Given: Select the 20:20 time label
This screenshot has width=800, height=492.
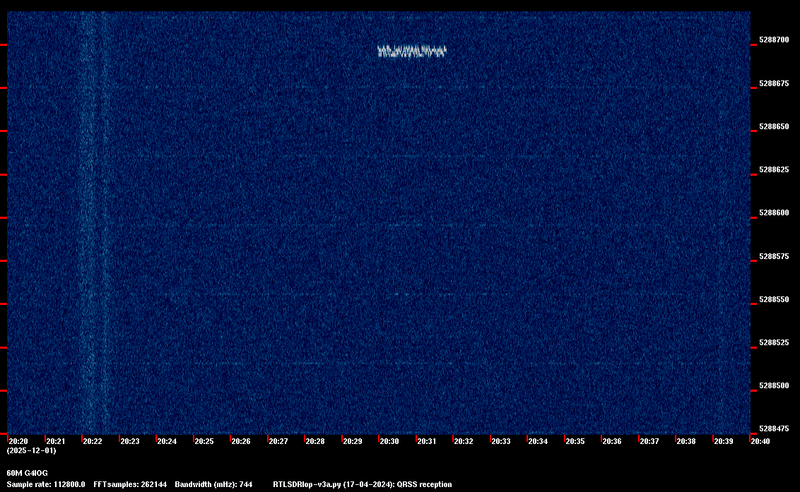Looking at the screenshot, I should [18, 441].
